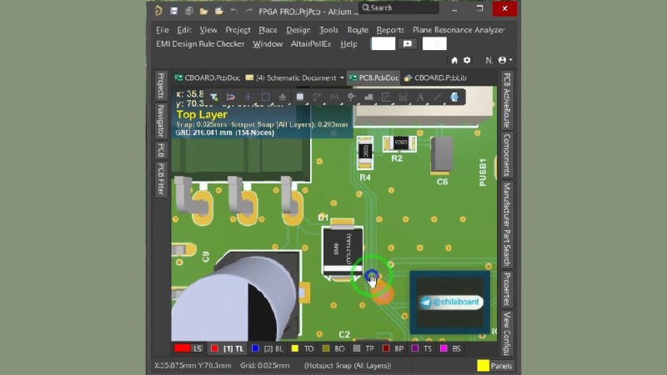Screen dimensions: 667x375
Task: Click the Altium logo icon
Action: (158, 11)
